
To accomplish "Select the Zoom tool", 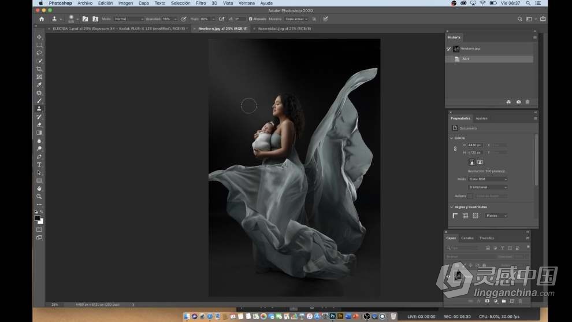I will pos(39,197).
